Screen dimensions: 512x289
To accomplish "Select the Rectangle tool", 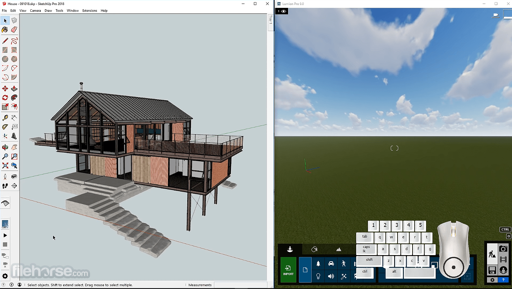I will point(5,50).
